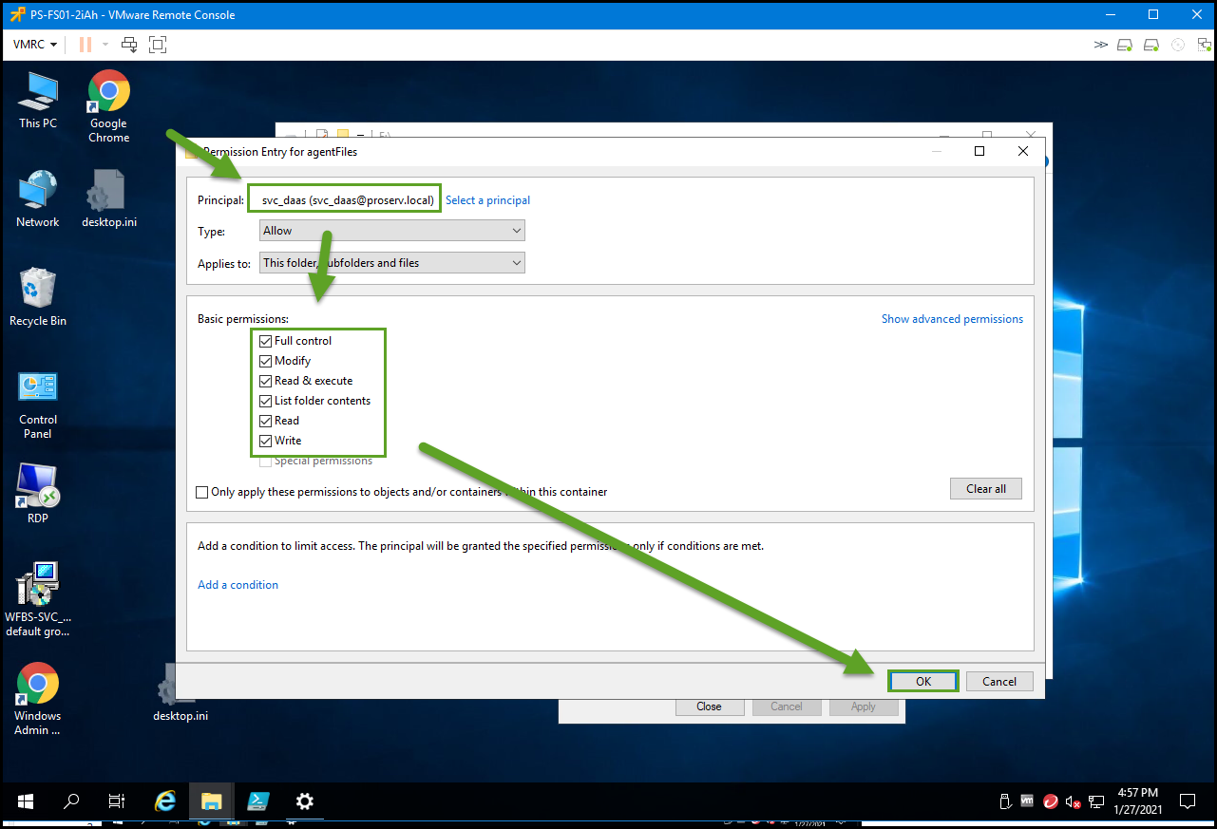This screenshot has height=829, width=1217.
Task: Launch the RDP desktop shortcut
Action: (38, 486)
